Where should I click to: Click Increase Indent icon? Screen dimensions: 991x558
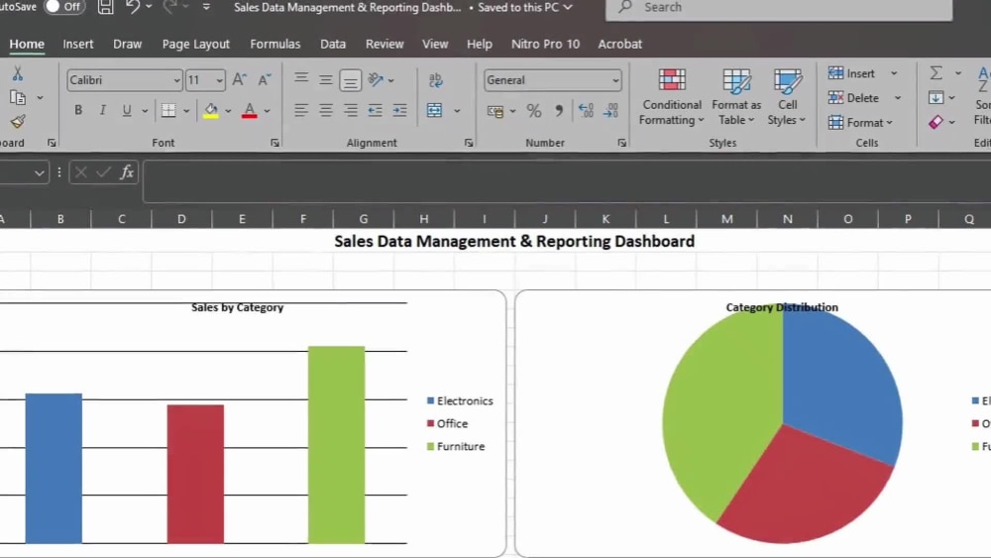pos(399,110)
